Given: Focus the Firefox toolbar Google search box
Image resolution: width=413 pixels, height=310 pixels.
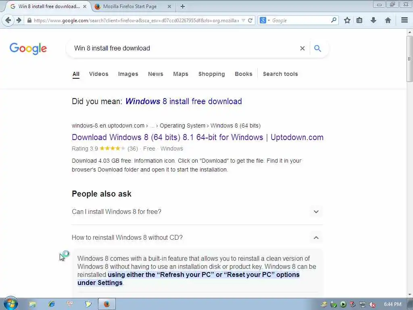Looking at the screenshot, I should tap(300, 20).
